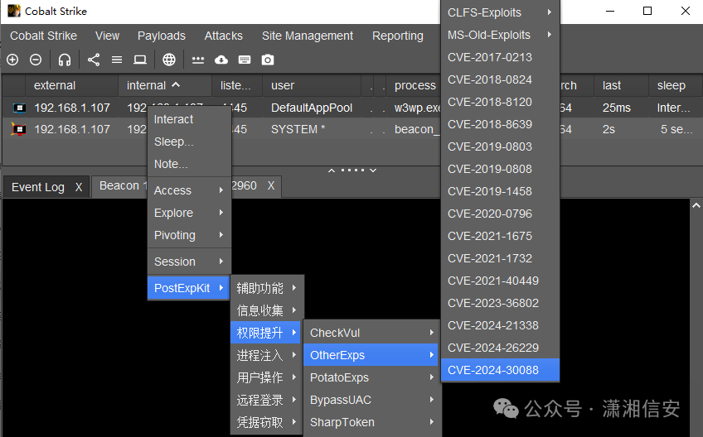
Task: Expand the MS-Old-Exploits submenu
Action: pyautogui.click(x=500, y=35)
